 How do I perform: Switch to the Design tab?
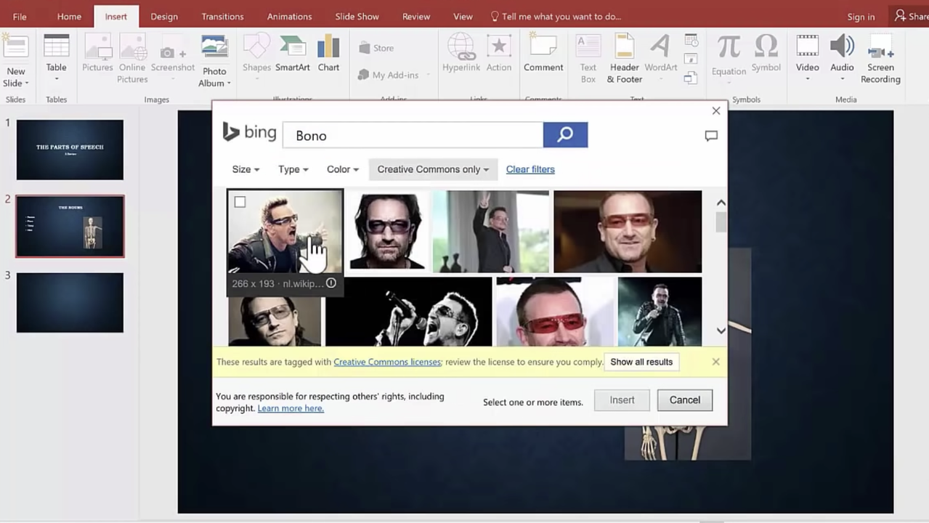[x=164, y=16]
